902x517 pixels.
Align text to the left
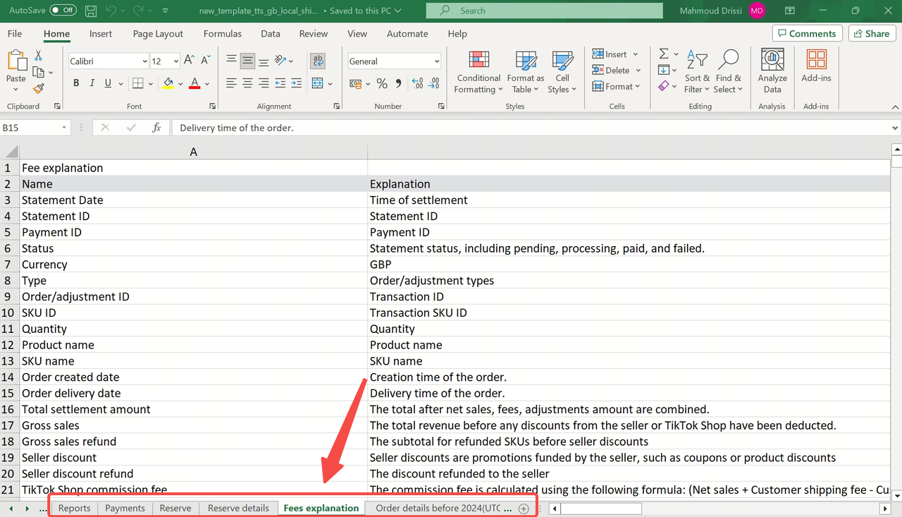[x=231, y=83]
